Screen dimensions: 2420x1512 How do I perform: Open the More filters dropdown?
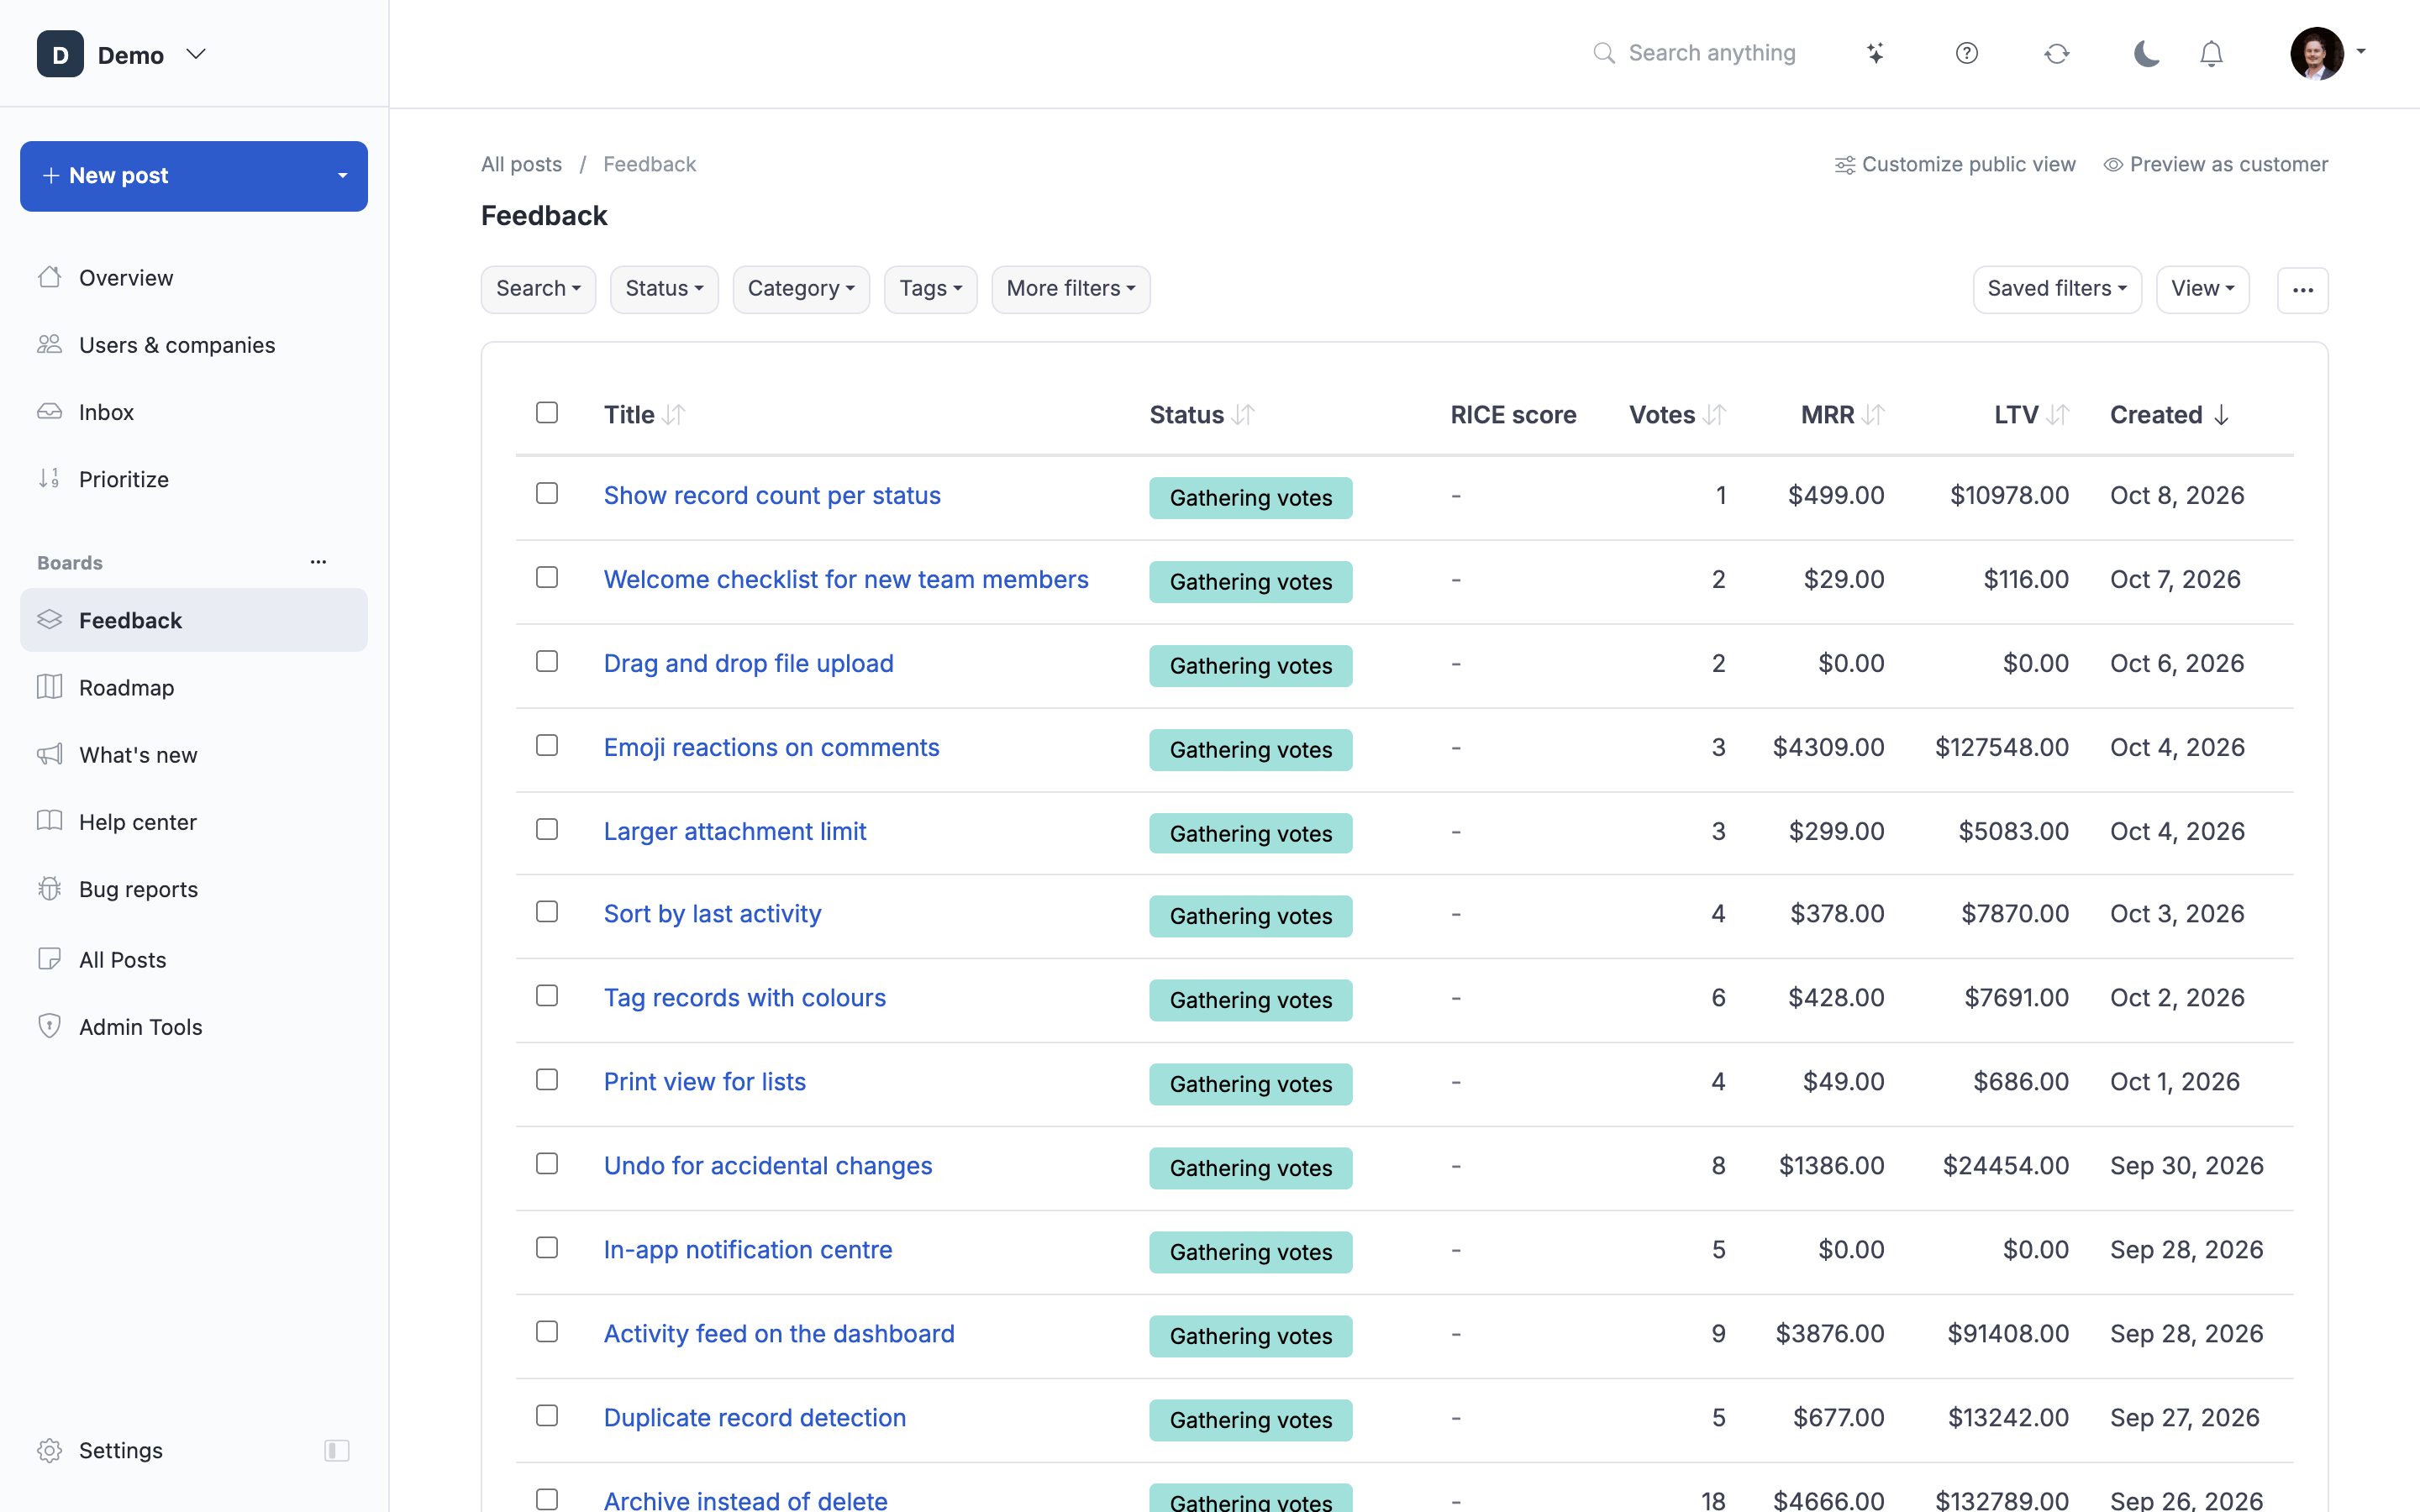point(1070,289)
